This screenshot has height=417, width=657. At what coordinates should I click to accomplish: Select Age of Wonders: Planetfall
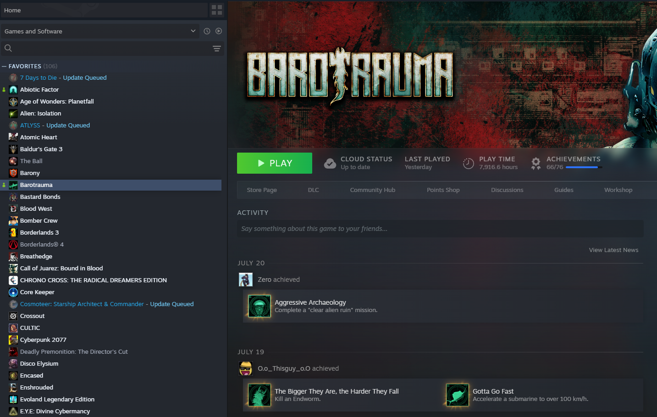click(57, 102)
